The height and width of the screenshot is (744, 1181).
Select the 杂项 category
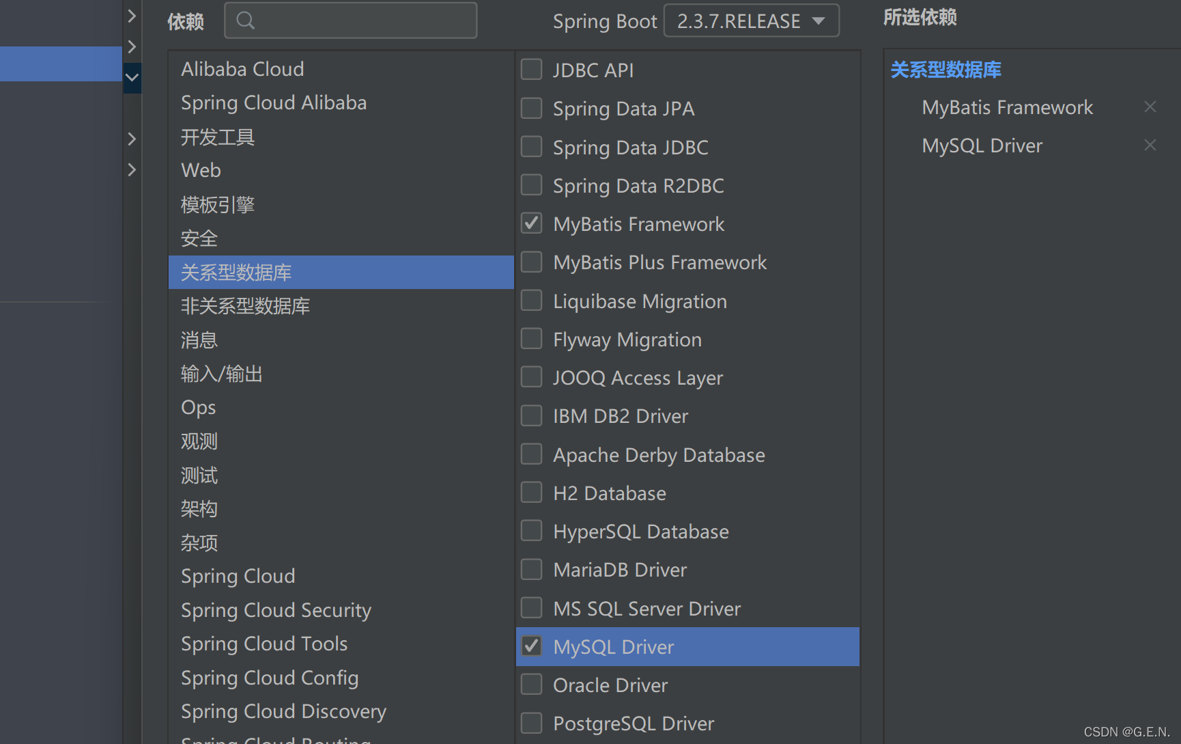pyautogui.click(x=341, y=542)
